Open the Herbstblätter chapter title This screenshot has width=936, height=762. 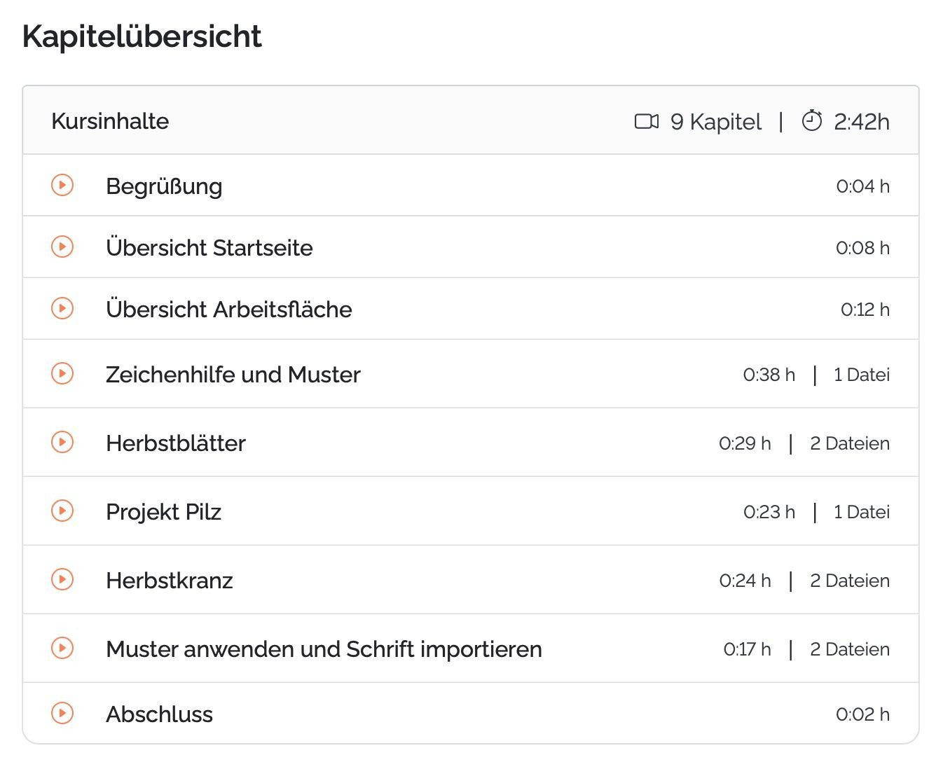[x=176, y=443]
